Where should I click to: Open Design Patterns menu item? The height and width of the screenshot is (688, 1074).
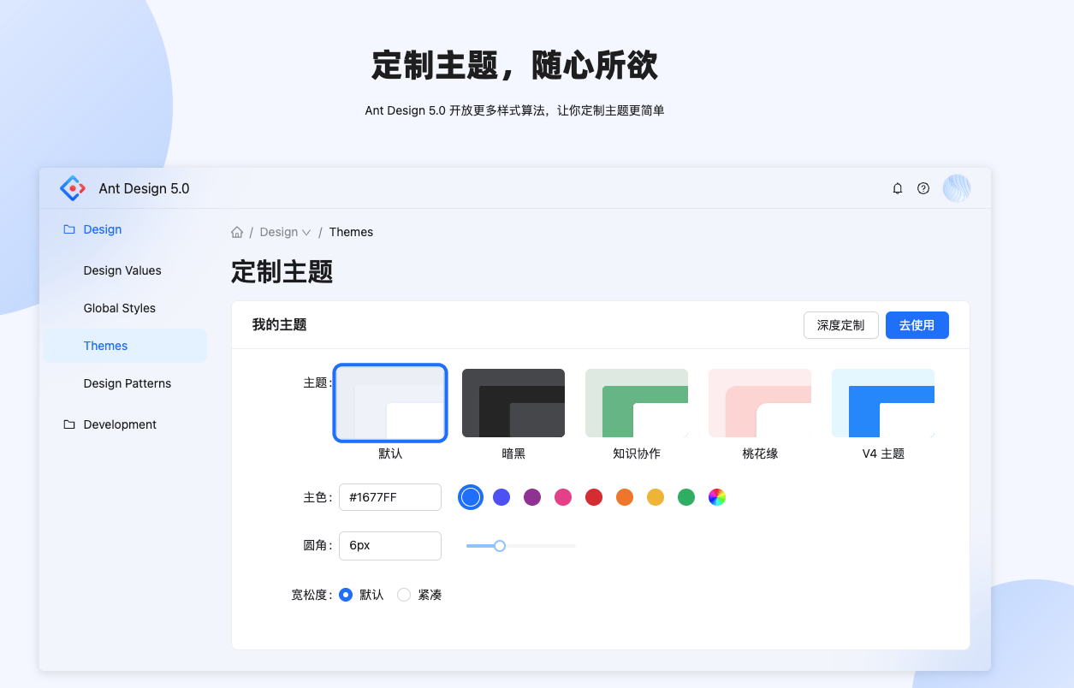point(125,383)
